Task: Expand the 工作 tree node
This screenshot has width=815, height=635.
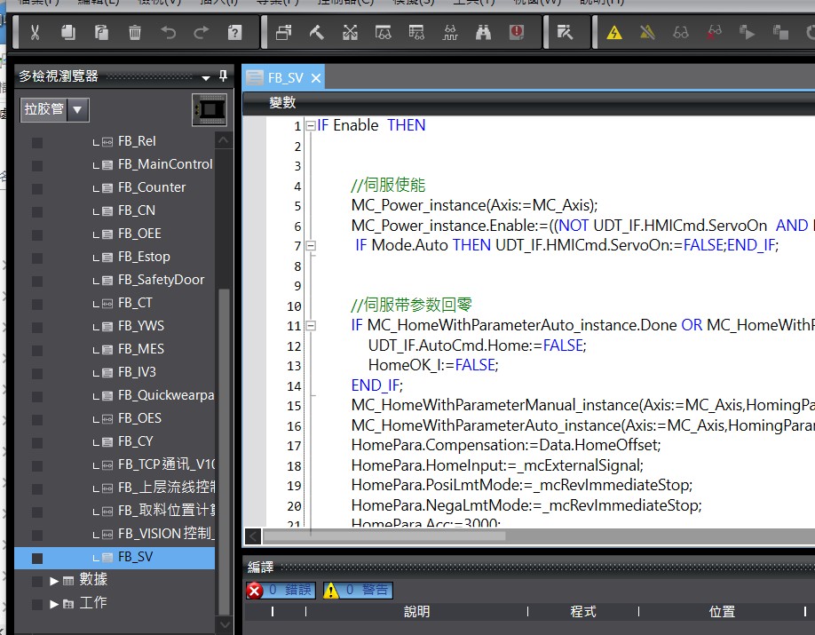Action: tap(55, 604)
